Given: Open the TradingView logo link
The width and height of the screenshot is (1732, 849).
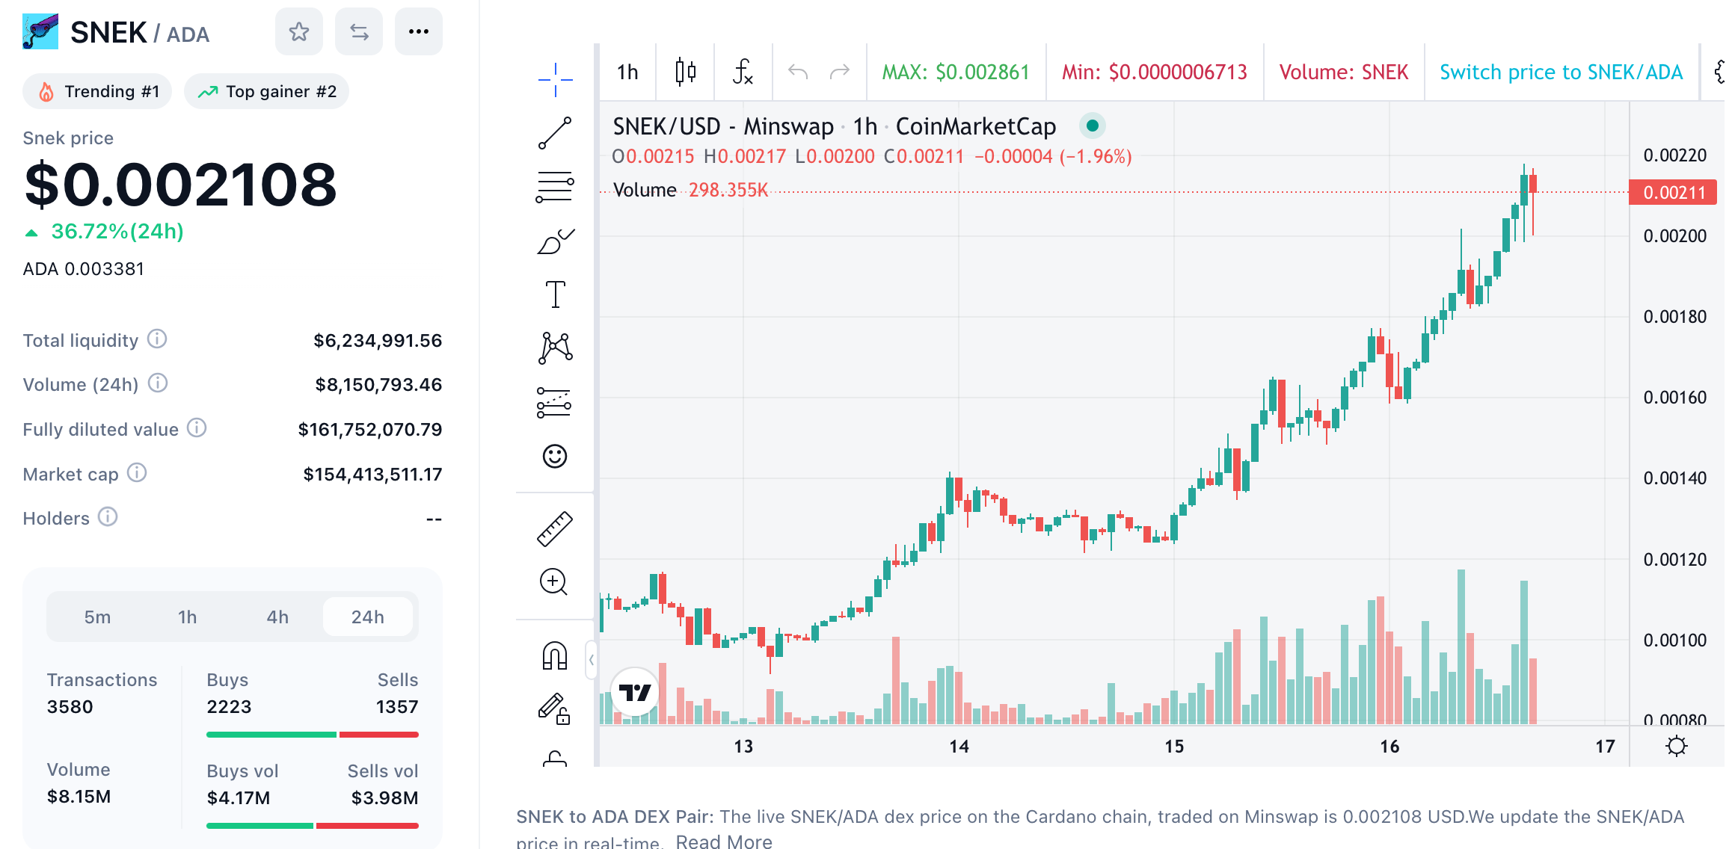Looking at the screenshot, I should coord(635,692).
